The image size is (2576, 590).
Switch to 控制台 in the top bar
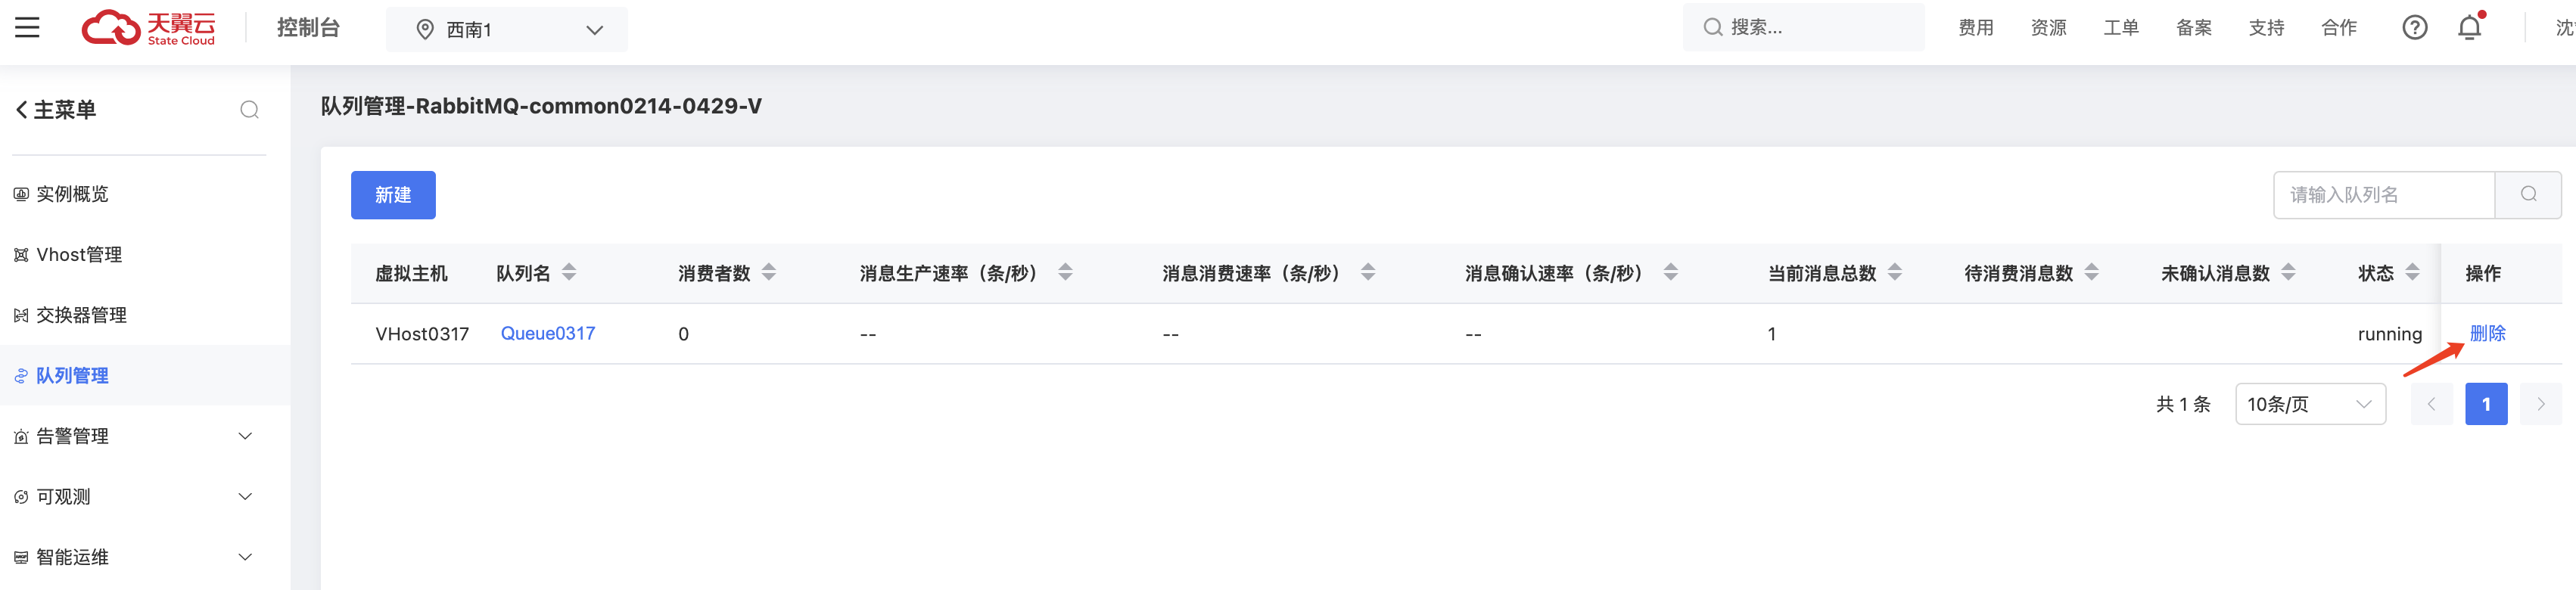coord(307,28)
